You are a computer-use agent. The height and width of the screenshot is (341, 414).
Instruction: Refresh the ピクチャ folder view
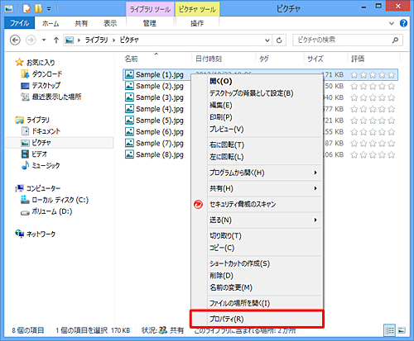(279, 40)
